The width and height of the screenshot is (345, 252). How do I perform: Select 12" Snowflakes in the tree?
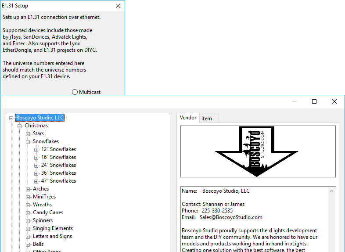pos(58,149)
